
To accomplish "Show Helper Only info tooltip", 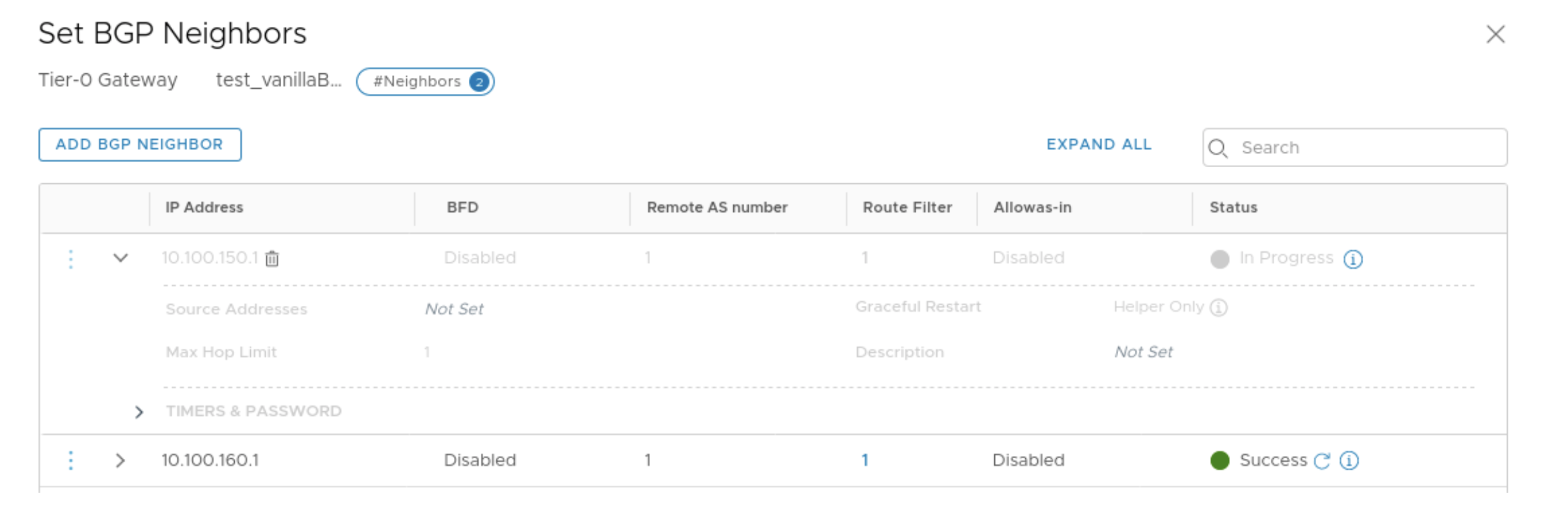I will pos(1219,308).
